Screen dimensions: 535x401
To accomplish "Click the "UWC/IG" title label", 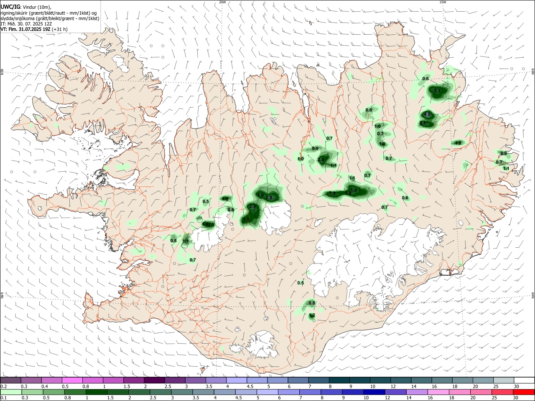I will coord(10,7).
